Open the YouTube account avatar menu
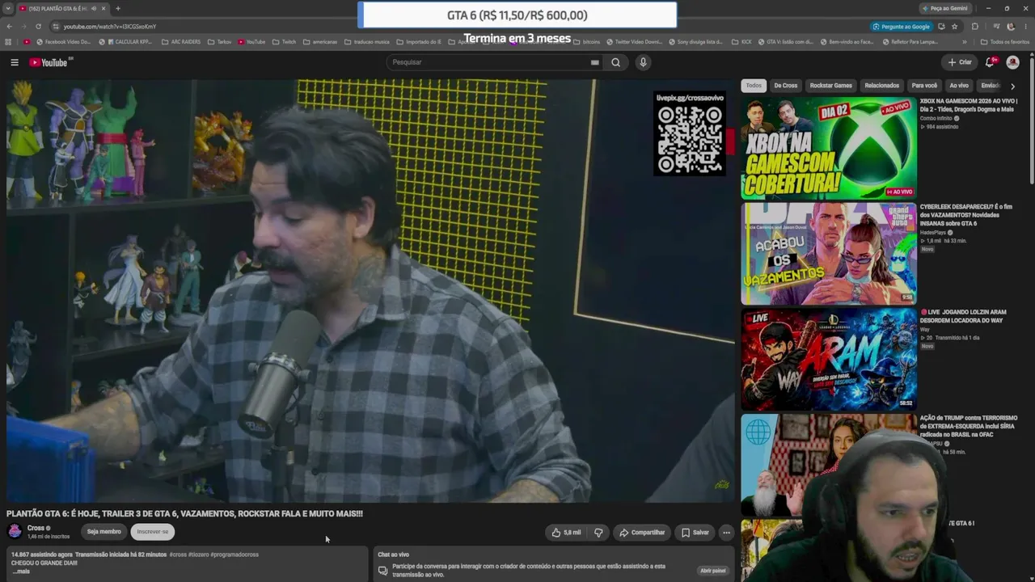Image resolution: width=1035 pixels, height=582 pixels. pos(1012,62)
